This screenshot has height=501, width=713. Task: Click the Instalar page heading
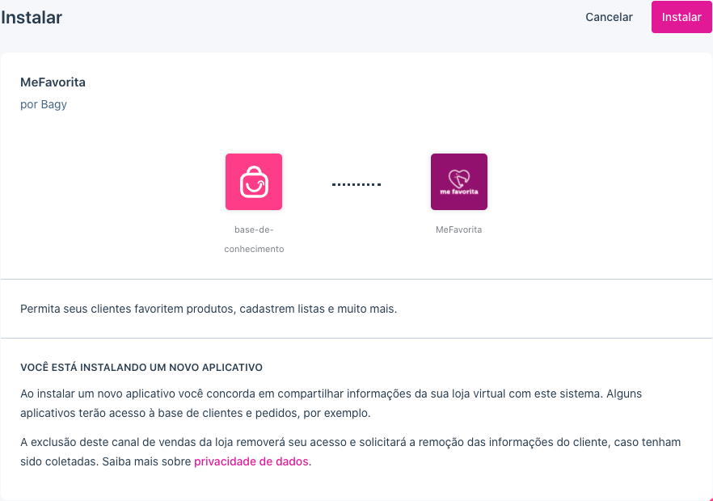coord(32,17)
